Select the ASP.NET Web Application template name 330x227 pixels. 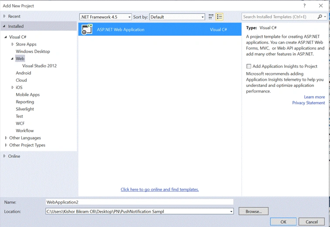121,30
